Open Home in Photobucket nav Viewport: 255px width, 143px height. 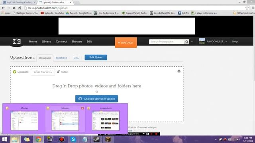click(x=33, y=41)
